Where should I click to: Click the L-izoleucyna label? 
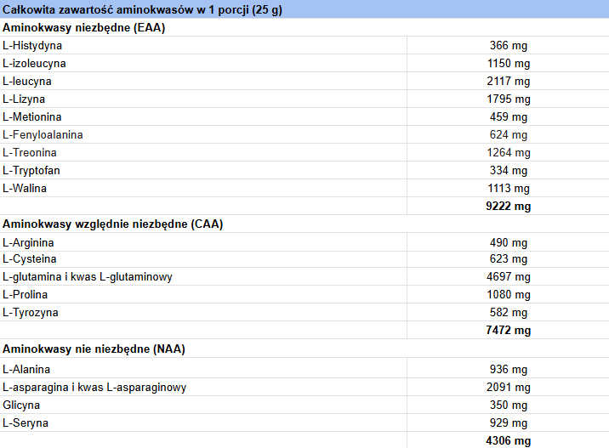34,64
